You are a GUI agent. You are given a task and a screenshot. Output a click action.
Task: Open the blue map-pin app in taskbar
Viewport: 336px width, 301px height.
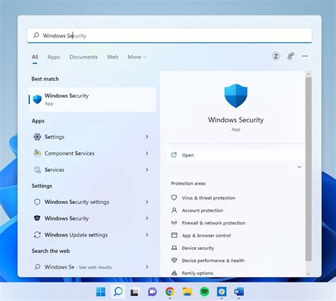(222, 292)
